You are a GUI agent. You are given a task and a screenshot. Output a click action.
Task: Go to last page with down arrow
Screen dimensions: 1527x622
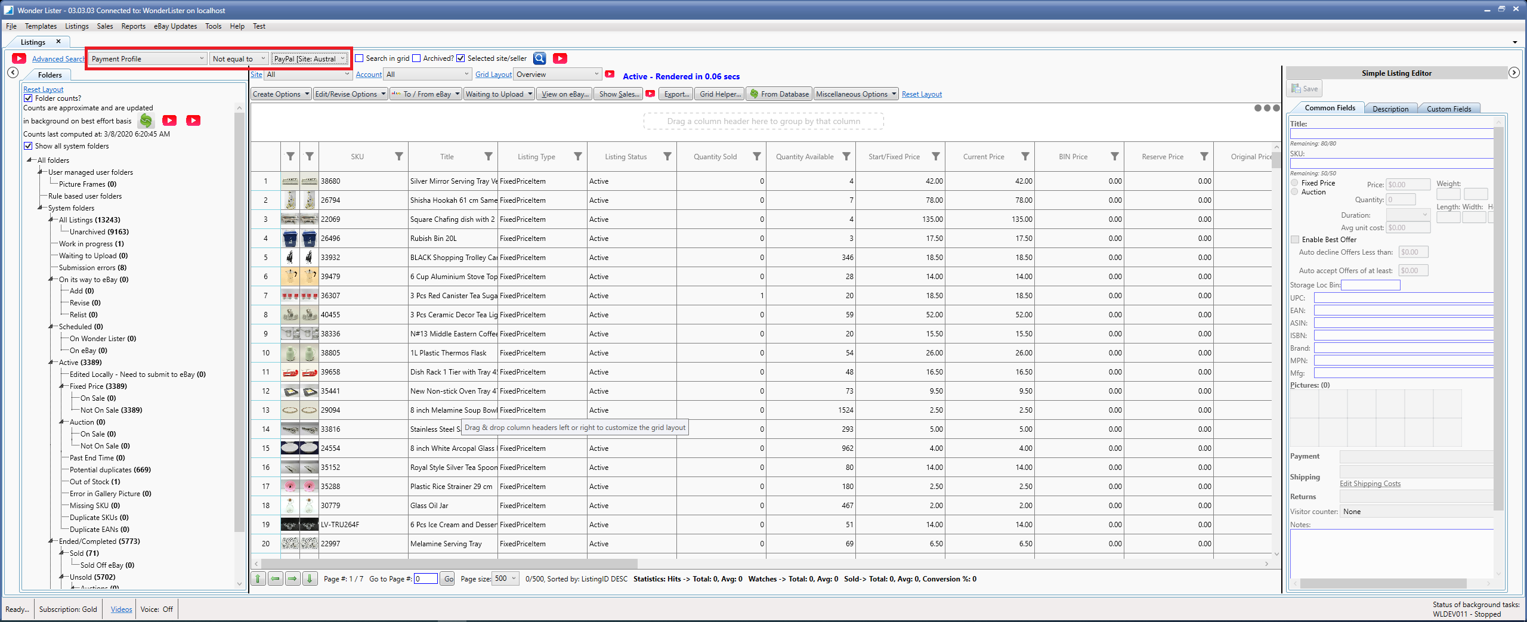[x=310, y=578]
